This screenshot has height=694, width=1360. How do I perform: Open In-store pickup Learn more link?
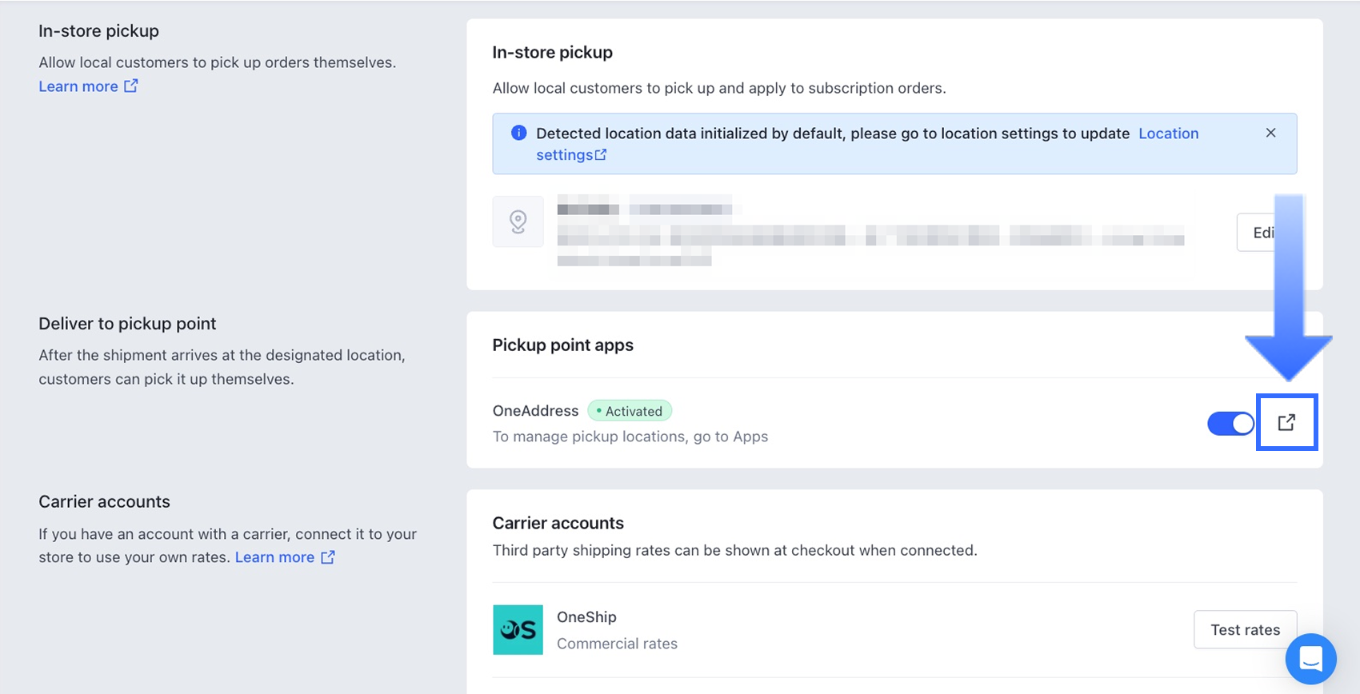coord(78,86)
